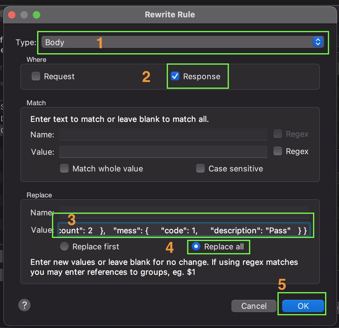This screenshot has width=339, height=328.
Task: Open help with the question mark button
Action: pos(24,305)
